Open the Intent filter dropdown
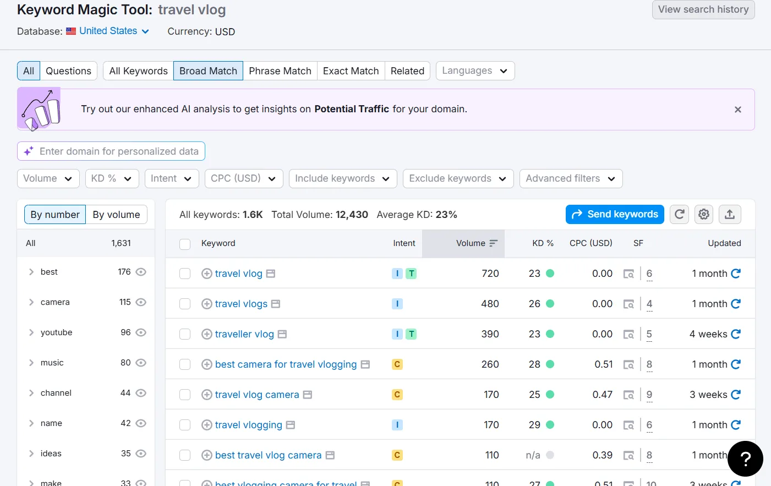 point(172,178)
